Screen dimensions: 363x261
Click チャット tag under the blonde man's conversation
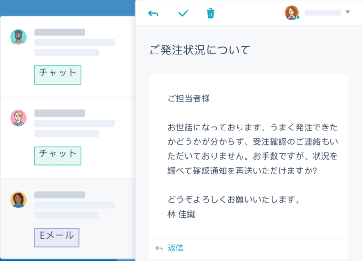58,156
